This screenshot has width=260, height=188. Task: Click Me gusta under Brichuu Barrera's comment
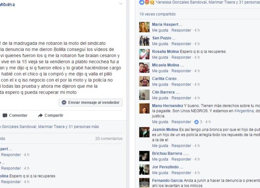pos(160,159)
